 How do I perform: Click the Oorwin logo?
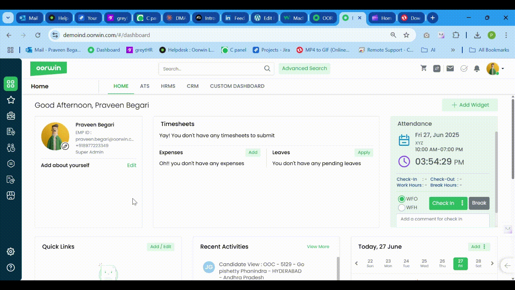pyautogui.click(x=49, y=68)
